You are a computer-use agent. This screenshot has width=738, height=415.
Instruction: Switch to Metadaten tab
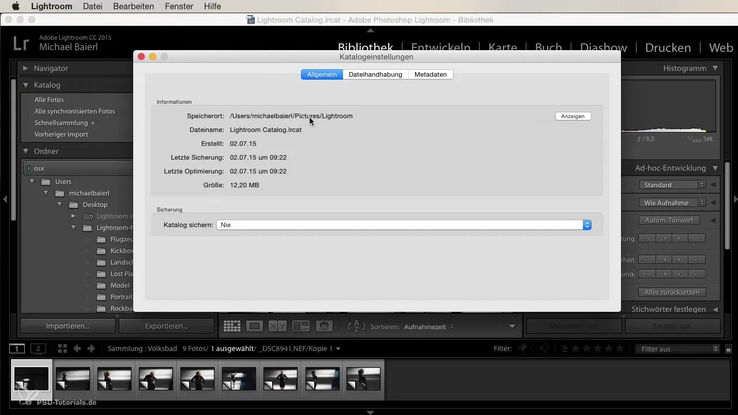[431, 74]
